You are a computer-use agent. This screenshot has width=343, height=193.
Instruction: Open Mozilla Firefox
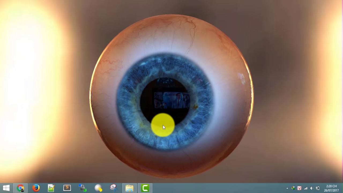36,188
